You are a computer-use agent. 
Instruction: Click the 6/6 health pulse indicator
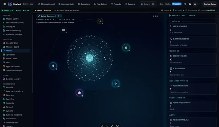pos(26,10)
